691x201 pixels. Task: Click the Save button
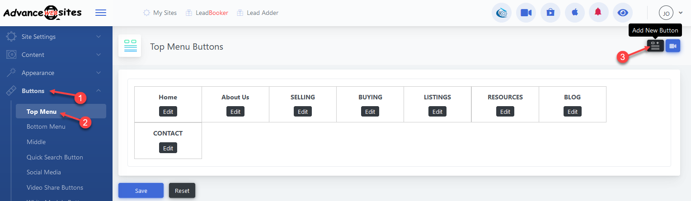point(141,191)
